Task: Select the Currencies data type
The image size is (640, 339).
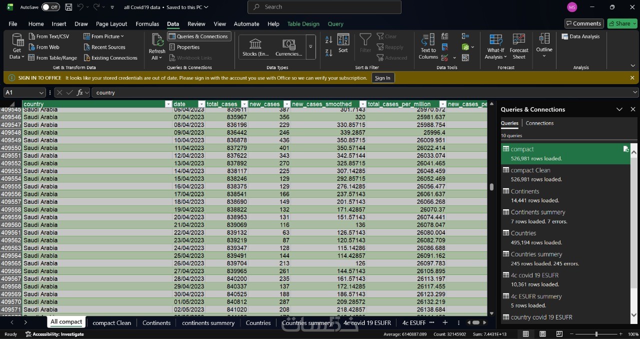Action: (x=288, y=47)
